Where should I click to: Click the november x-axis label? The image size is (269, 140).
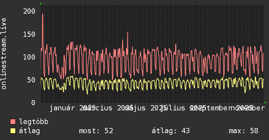coord(247,108)
